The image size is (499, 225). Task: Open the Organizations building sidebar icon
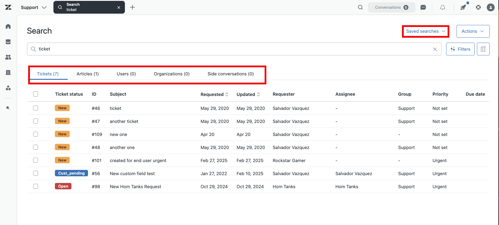click(8, 72)
